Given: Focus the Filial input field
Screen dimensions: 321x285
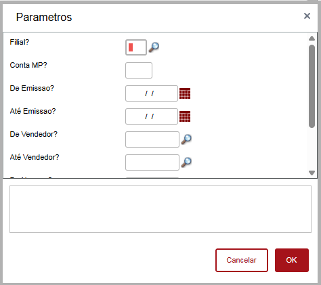Looking at the screenshot, I should (x=136, y=47).
